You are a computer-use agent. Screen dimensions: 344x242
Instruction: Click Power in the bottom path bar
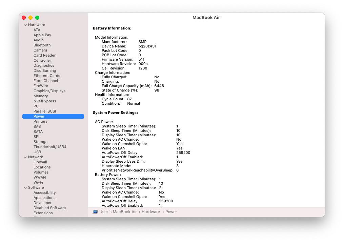coord(171,212)
